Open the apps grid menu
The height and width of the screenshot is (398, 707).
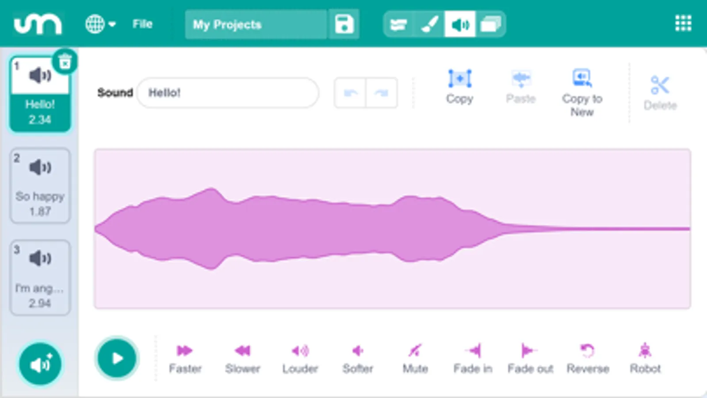pyautogui.click(x=683, y=23)
